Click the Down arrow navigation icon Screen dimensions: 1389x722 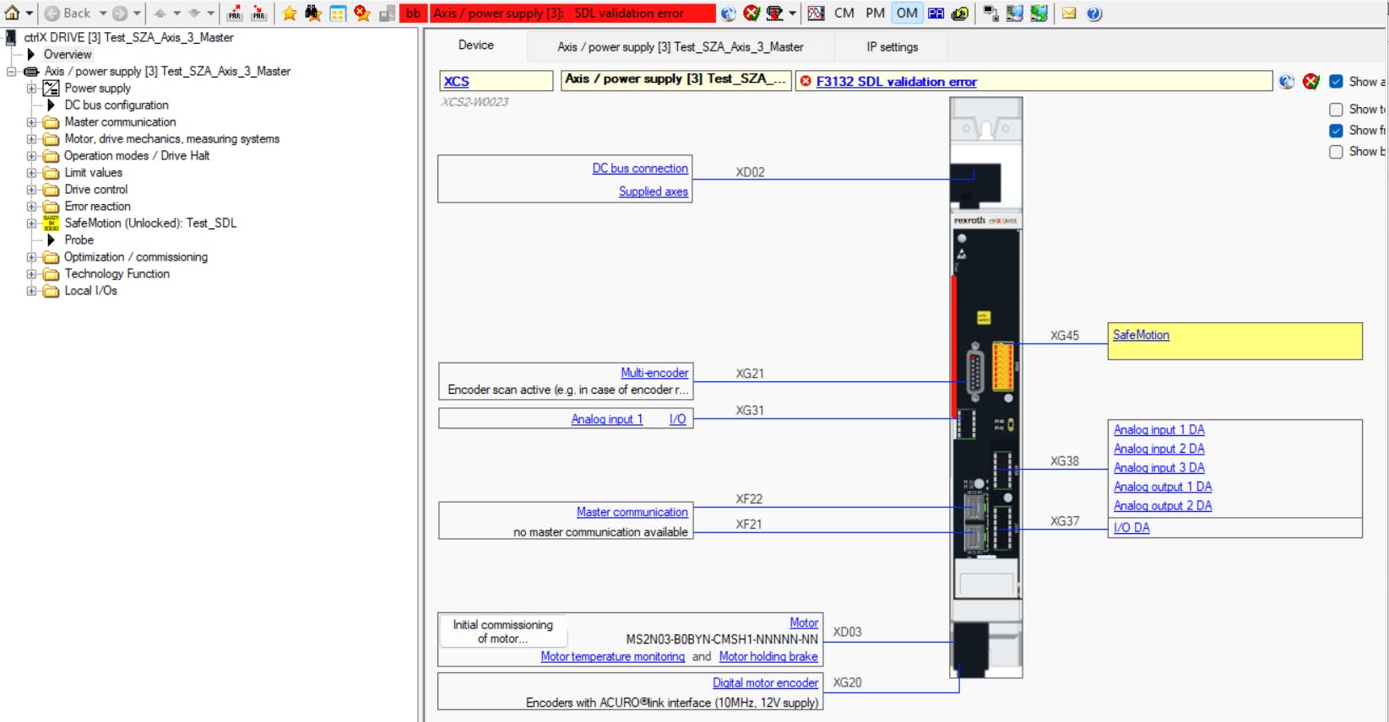(x=194, y=13)
